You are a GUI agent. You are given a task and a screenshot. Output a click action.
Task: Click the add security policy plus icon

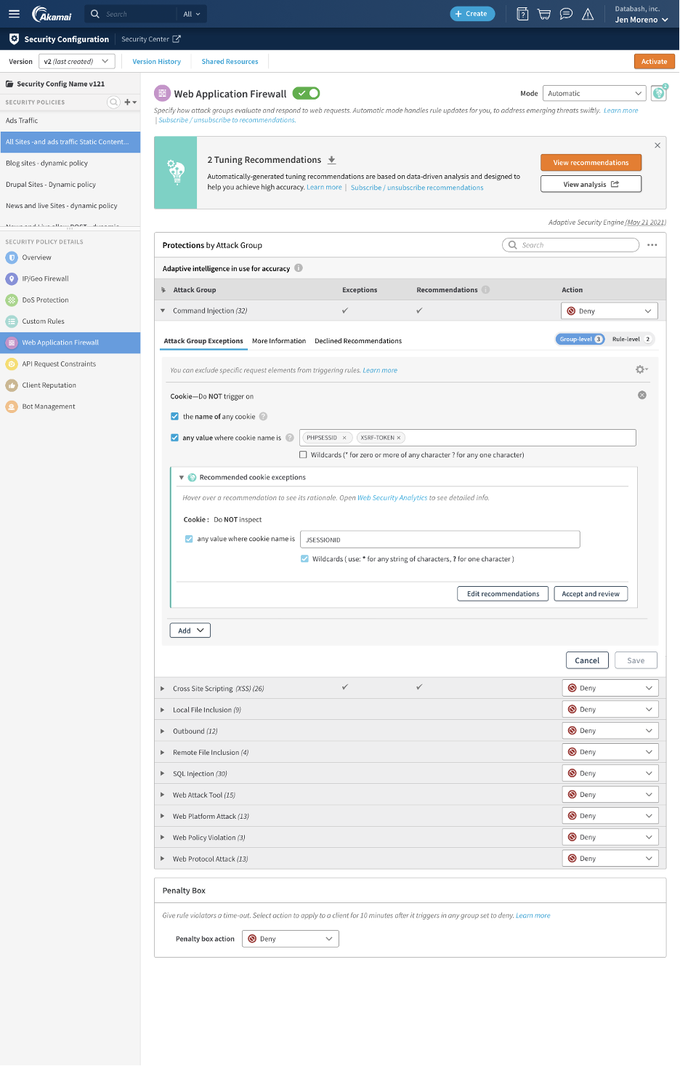[x=129, y=103]
